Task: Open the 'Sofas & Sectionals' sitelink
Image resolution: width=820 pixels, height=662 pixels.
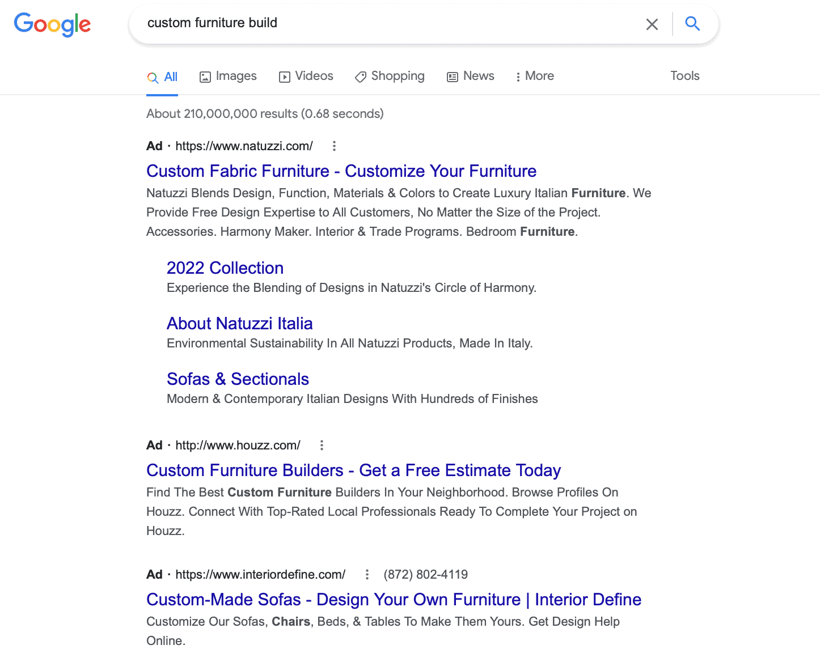Action: coord(238,379)
